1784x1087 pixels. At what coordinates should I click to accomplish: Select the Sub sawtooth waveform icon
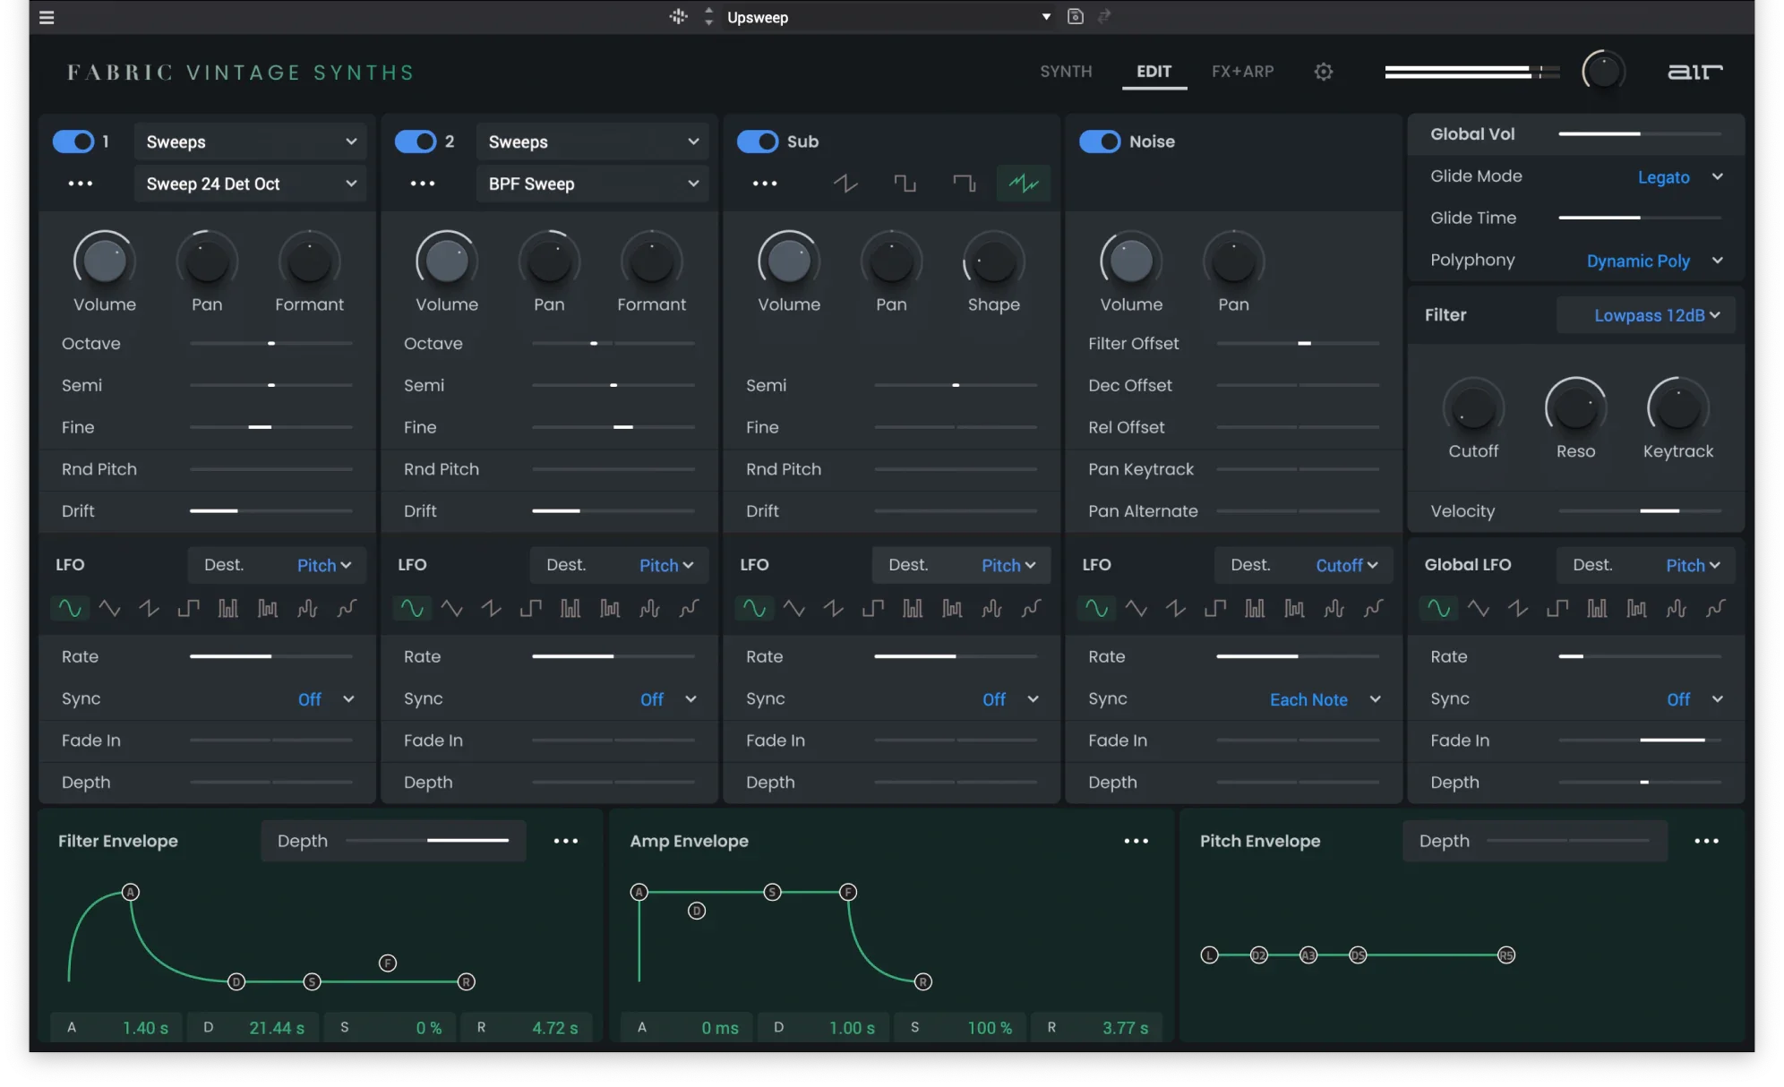pyautogui.click(x=845, y=184)
